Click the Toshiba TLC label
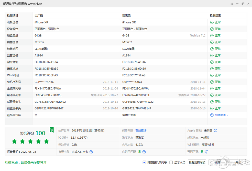Screen dimensions: 252x171 198,35
